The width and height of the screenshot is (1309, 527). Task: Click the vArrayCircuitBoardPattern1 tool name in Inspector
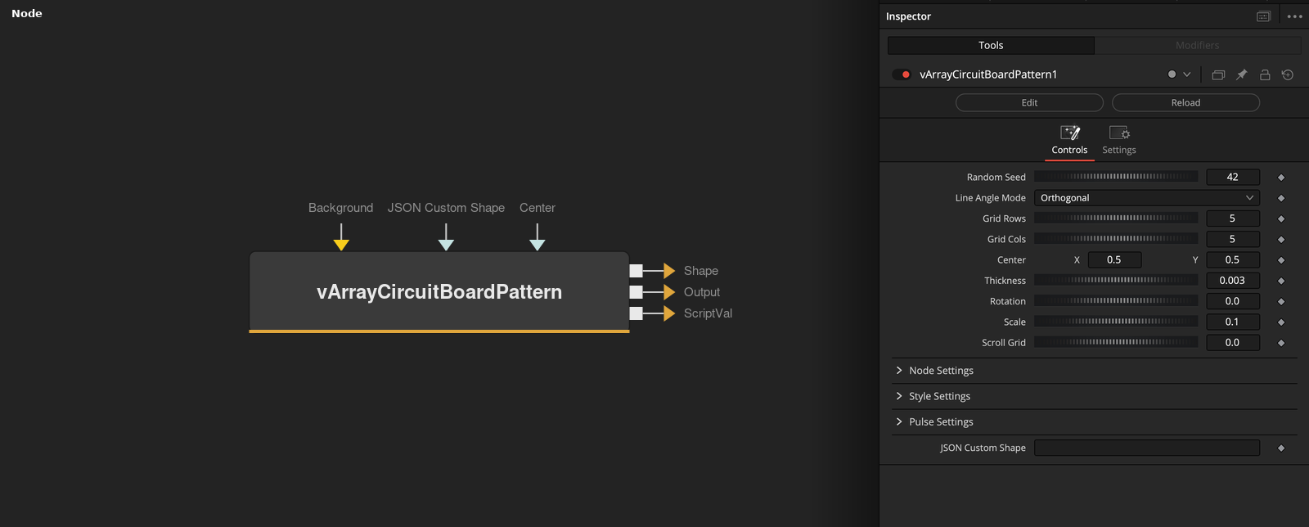[x=988, y=74]
